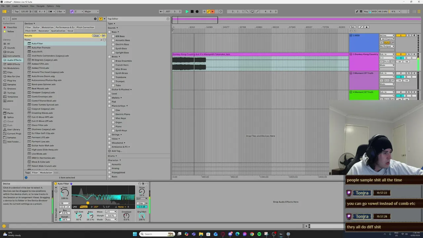Open the Navigate menu
The height and width of the screenshot is (238, 423).
[40, 6]
